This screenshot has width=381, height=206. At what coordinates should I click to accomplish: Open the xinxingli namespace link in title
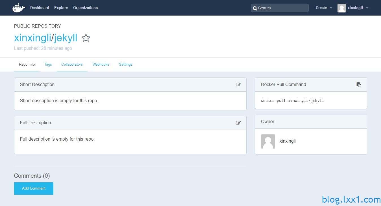32,38
